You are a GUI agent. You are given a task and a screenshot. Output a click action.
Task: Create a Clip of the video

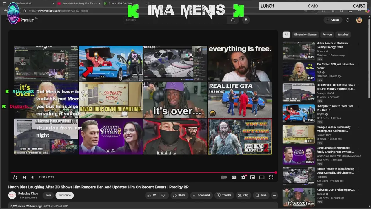(243, 195)
